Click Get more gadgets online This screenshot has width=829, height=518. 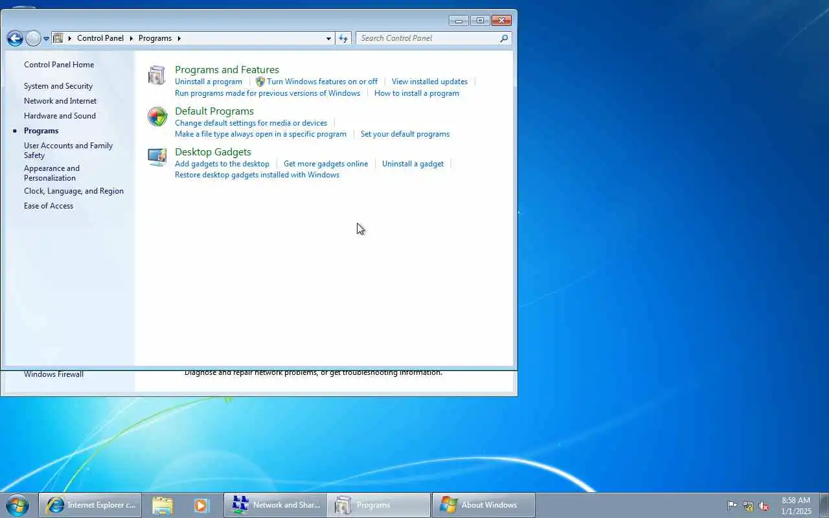[x=326, y=164]
